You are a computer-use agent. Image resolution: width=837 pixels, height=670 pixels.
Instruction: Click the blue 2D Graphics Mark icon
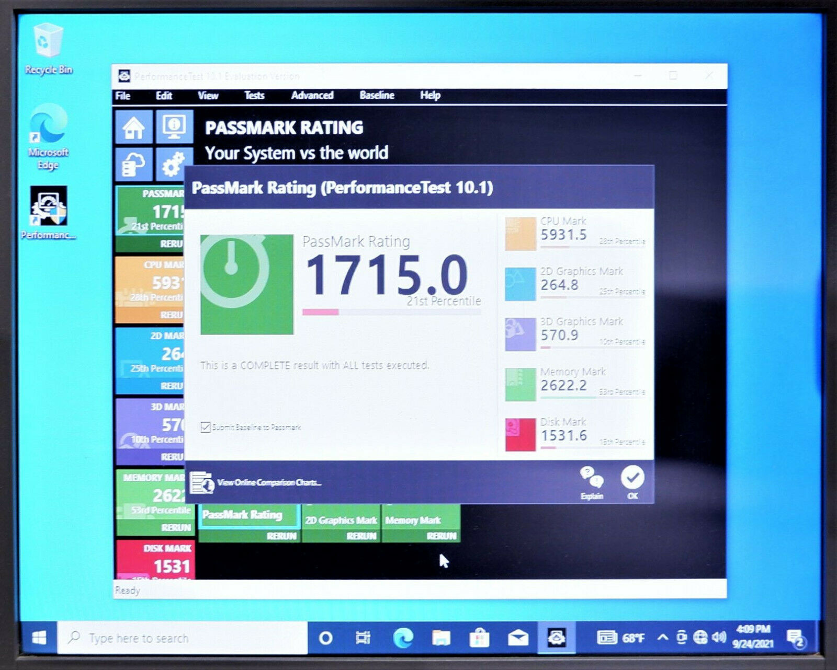point(521,284)
